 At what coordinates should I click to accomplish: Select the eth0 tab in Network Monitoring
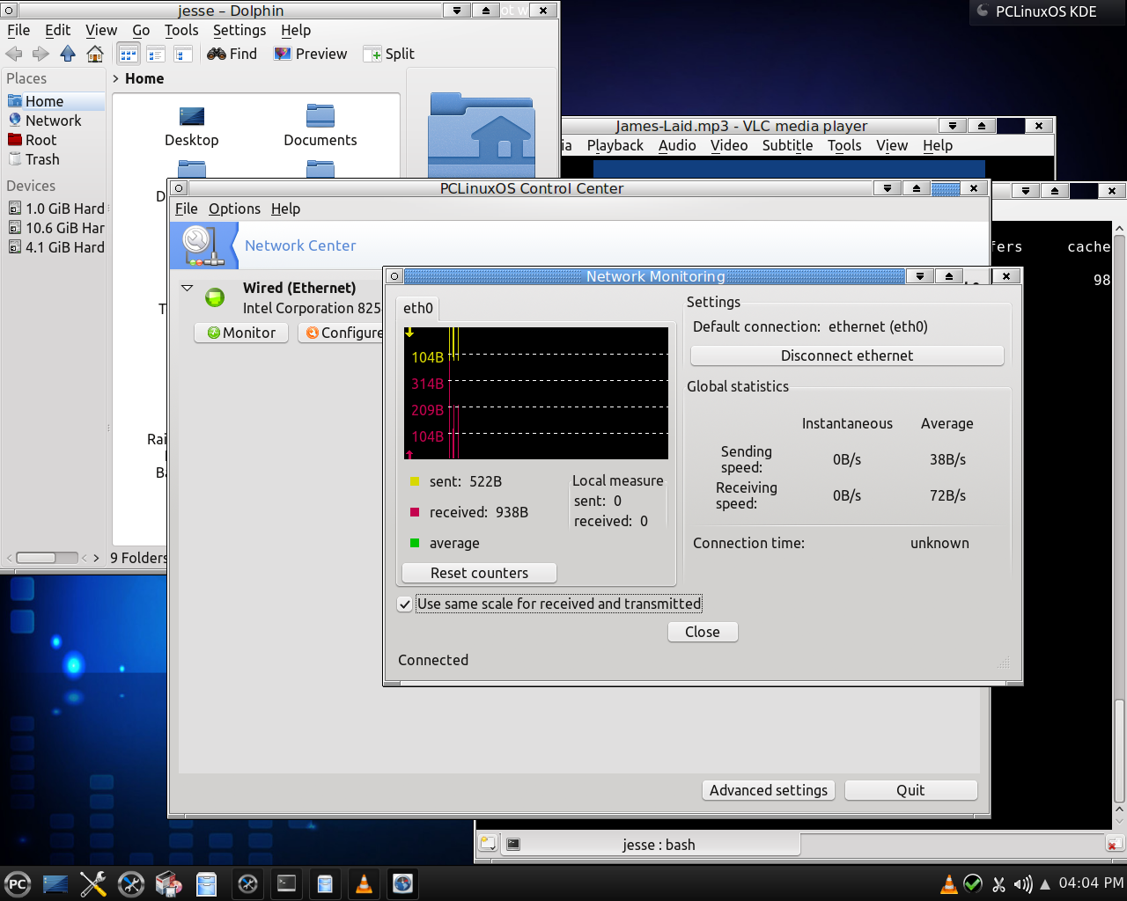tap(418, 308)
